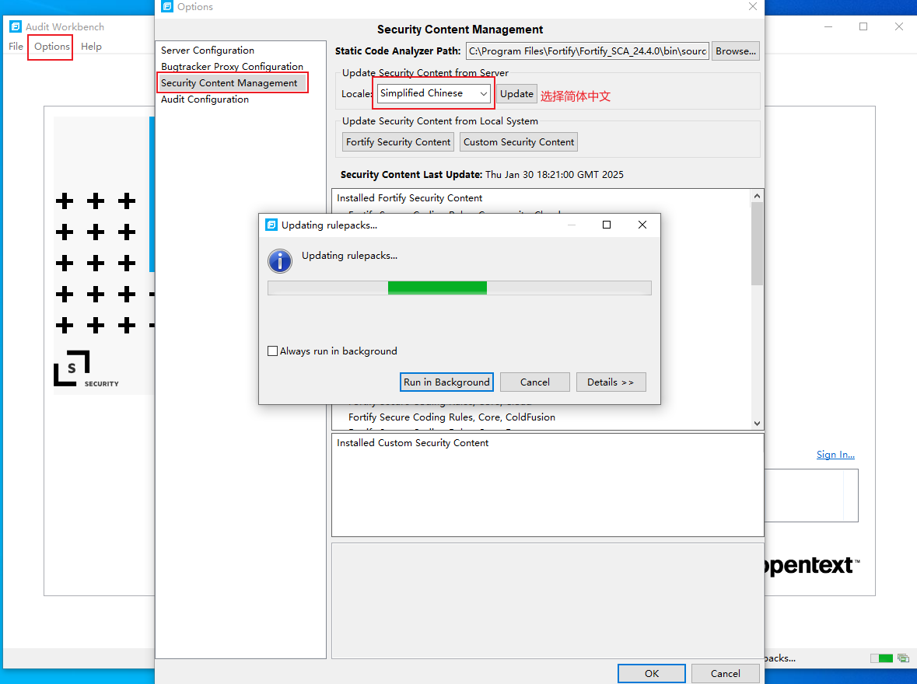The width and height of the screenshot is (917, 684).
Task: Click the Options dialog title bar icon
Action: click(167, 6)
